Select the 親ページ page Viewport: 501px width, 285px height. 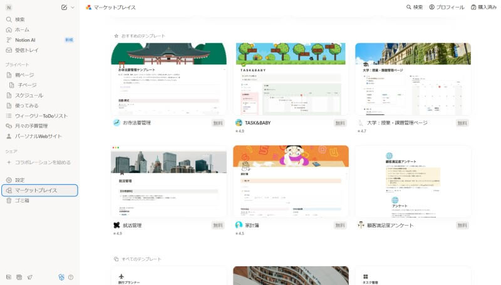coord(24,75)
